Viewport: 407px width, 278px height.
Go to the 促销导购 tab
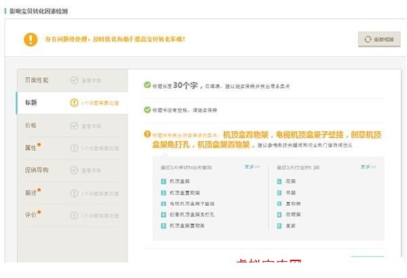coord(73,170)
